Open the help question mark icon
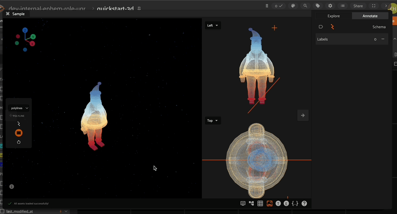397x214 pixels. tap(304, 204)
